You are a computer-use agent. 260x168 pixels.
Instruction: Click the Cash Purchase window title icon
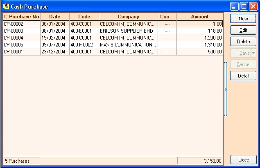(x=6, y=6)
